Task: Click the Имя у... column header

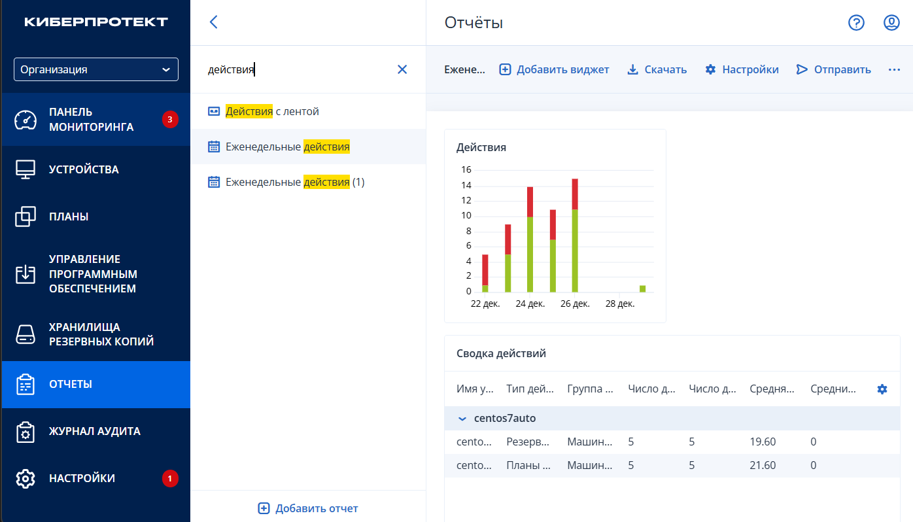Action: pyautogui.click(x=475, y=389)
